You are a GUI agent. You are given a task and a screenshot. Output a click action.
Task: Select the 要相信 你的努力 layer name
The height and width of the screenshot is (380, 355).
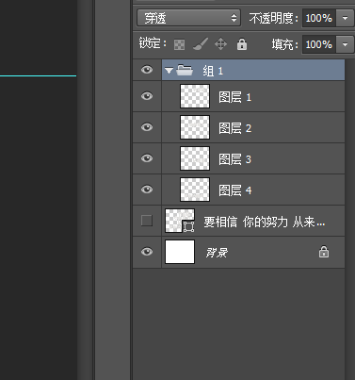265,222
